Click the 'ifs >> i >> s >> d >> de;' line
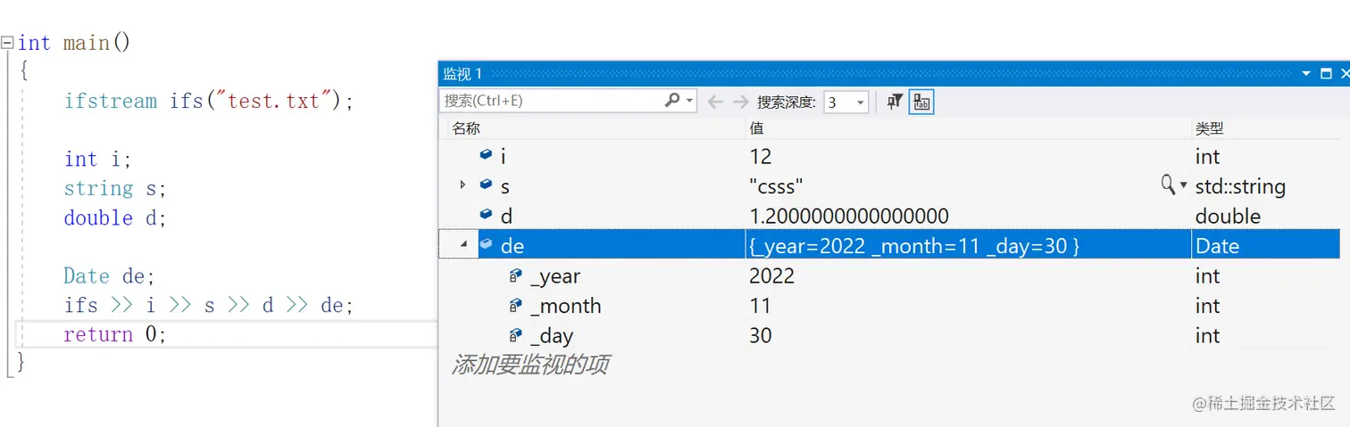Screen dimensions: 1350x427 click(209, 305)
